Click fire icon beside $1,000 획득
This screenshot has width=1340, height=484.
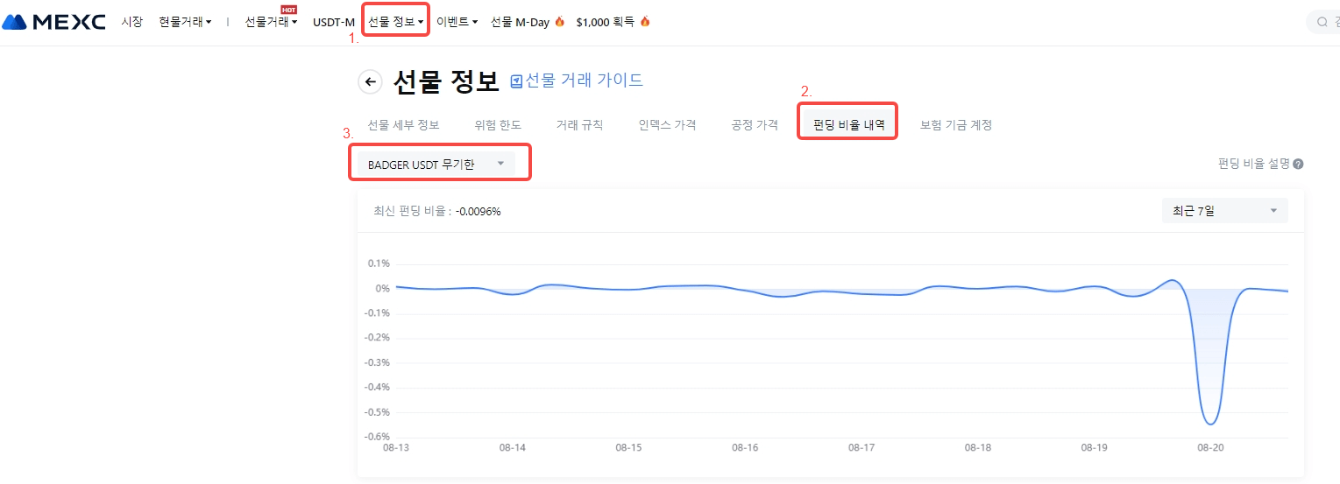click(645, 22)
